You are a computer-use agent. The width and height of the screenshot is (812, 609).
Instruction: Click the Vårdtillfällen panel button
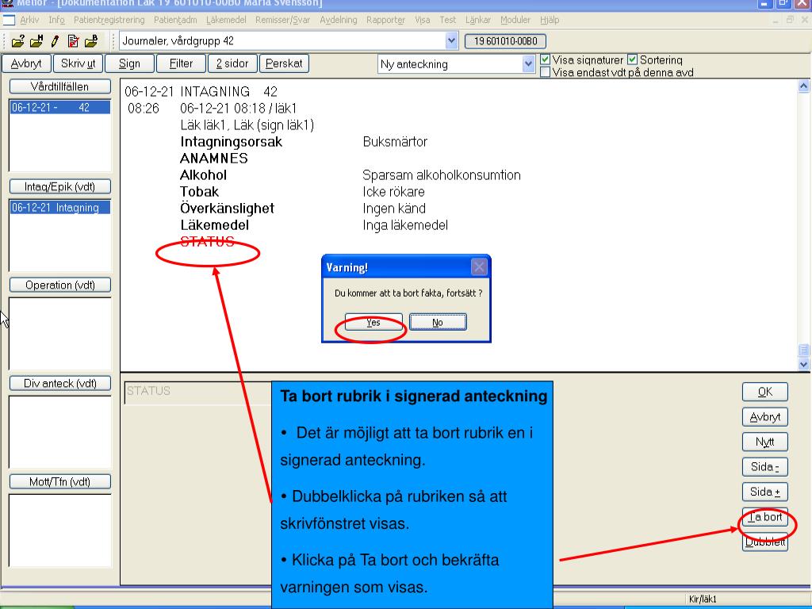pos(60,86)
